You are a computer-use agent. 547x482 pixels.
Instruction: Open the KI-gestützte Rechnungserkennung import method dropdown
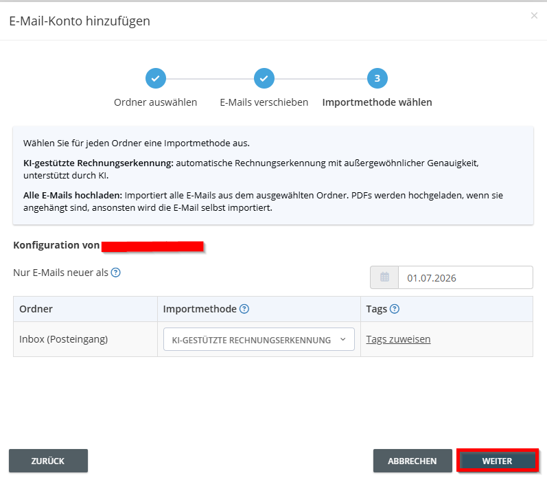click(259, 339)
